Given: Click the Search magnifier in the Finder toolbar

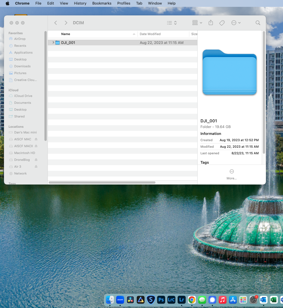Looking at the screenshot, I should pos(258,23).
